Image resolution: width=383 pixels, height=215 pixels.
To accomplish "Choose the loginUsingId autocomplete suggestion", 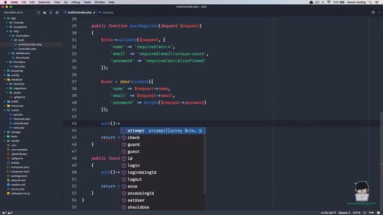I will tap(162, 173).
